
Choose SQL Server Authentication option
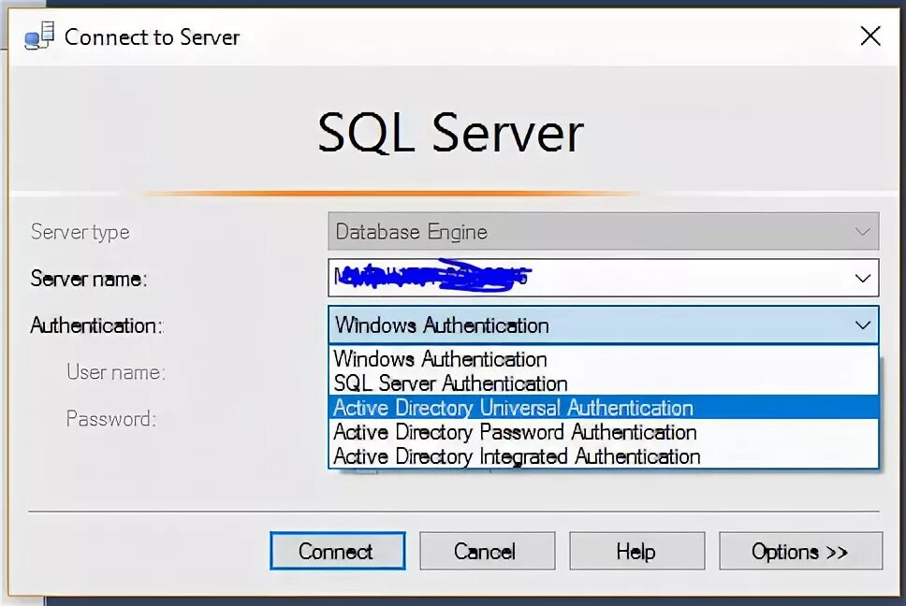coord(604,383)
